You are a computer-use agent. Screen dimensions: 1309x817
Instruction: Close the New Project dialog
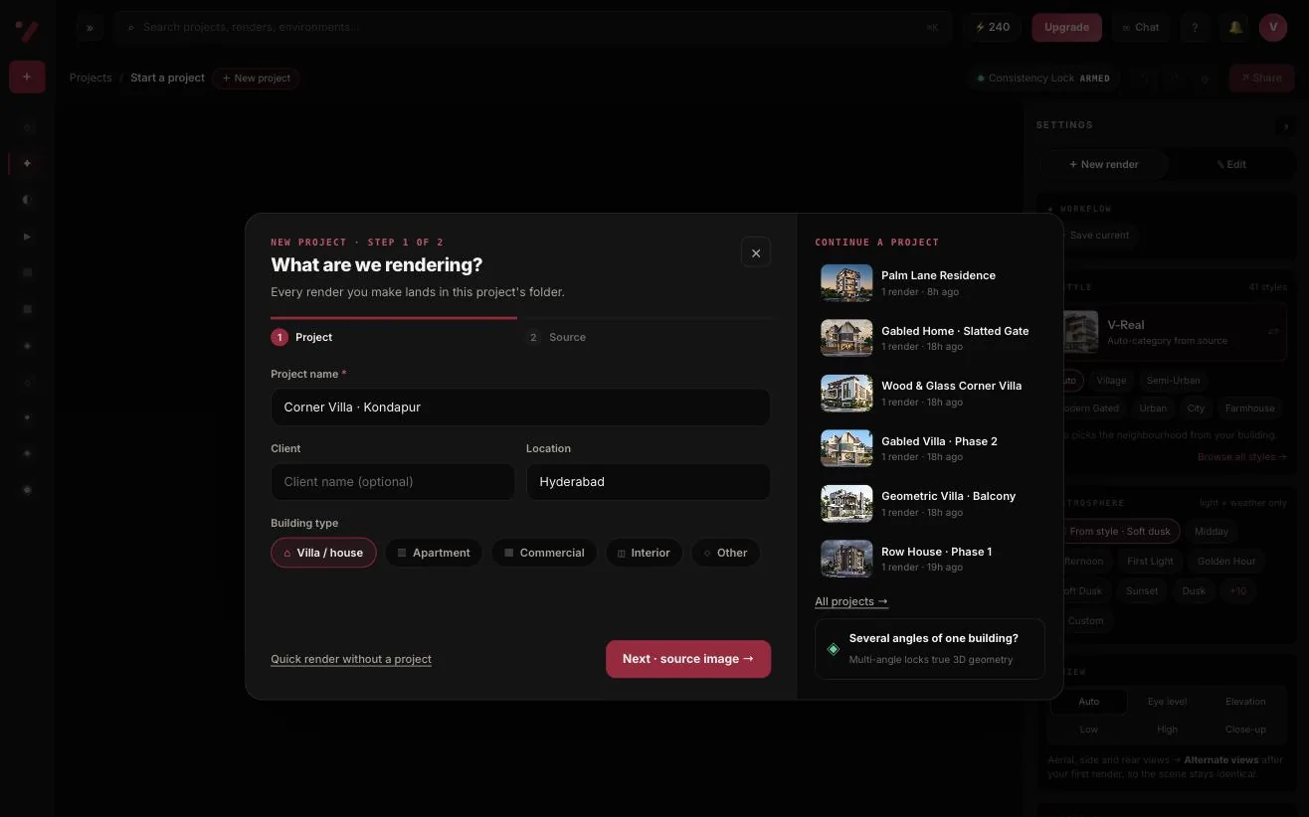pyautogui.click(x=756, y=252)
